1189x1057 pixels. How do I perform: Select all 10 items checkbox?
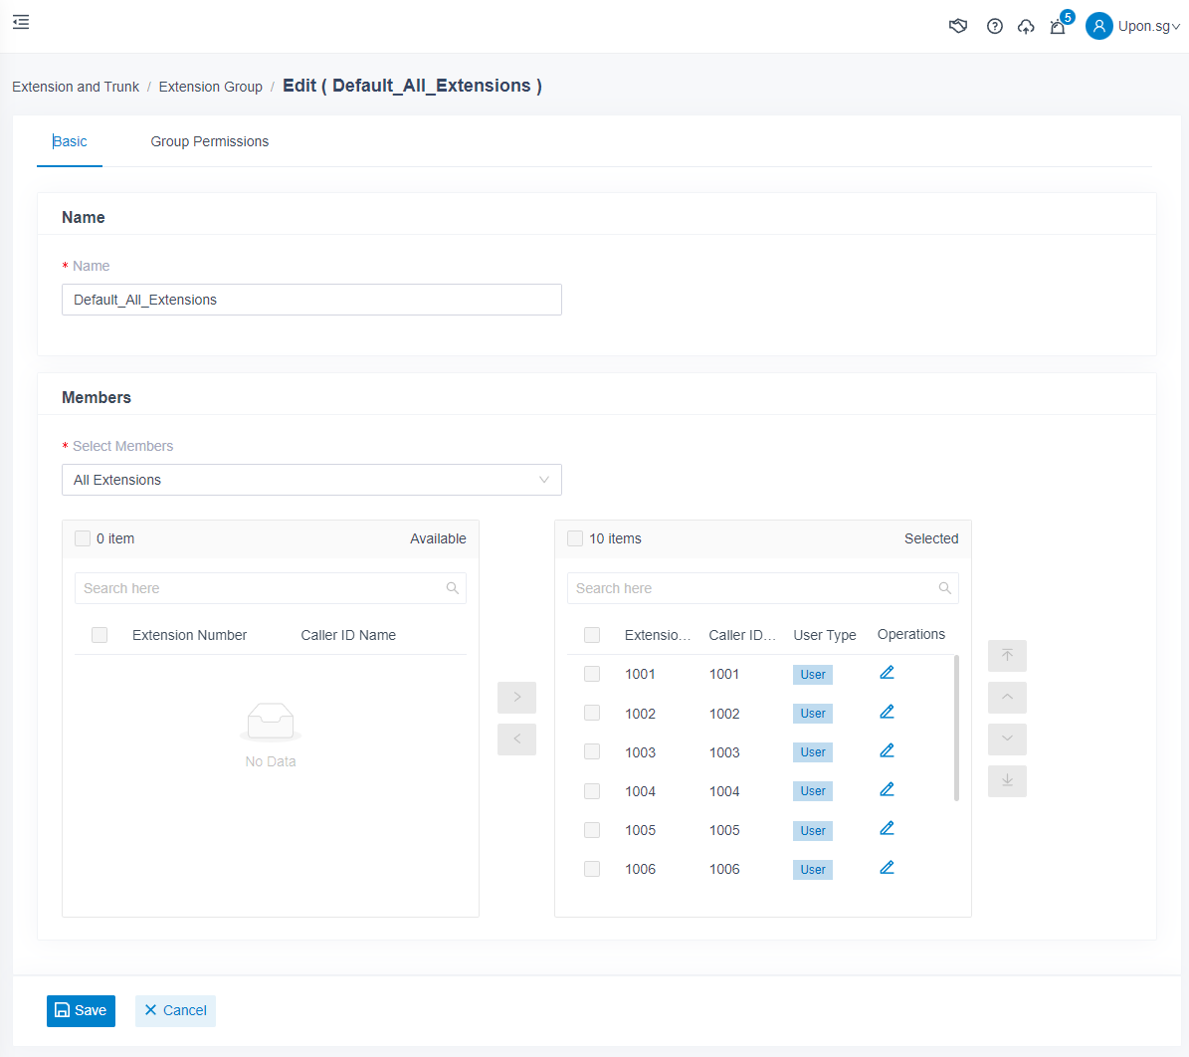point(575,538)
